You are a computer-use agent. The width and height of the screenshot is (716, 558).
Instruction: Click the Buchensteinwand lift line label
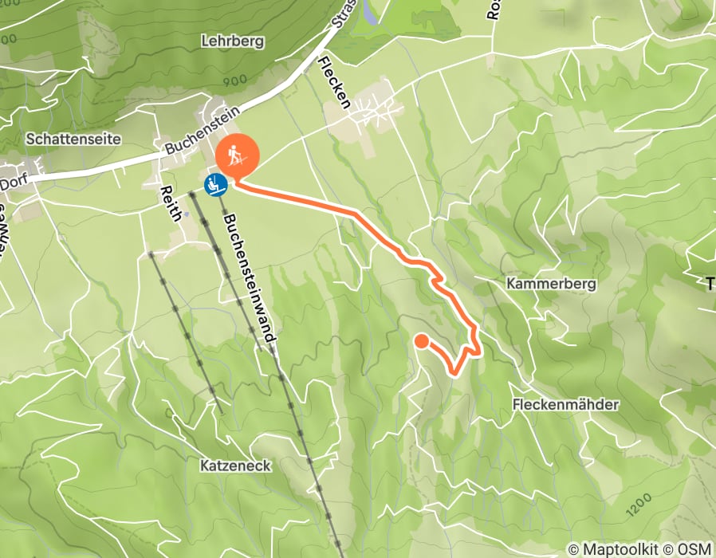pyautogui.click(x=250, y=277)
